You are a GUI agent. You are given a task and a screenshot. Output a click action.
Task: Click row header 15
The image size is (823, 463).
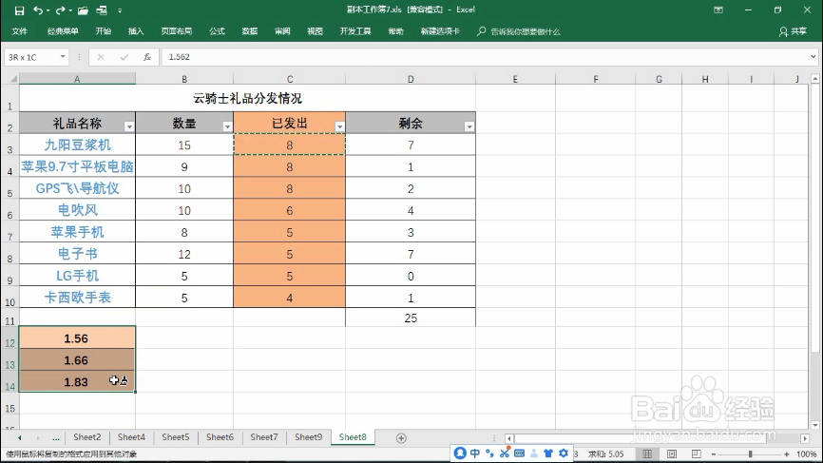[10, 409]
